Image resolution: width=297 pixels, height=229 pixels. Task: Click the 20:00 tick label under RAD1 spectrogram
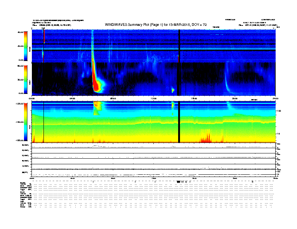[235, 98]
